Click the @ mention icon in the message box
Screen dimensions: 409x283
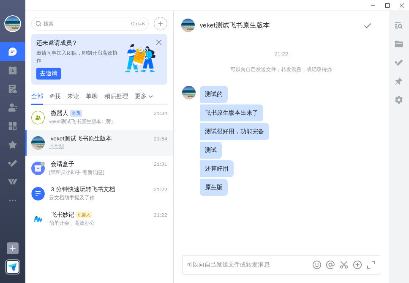click(x=330, y=265)
